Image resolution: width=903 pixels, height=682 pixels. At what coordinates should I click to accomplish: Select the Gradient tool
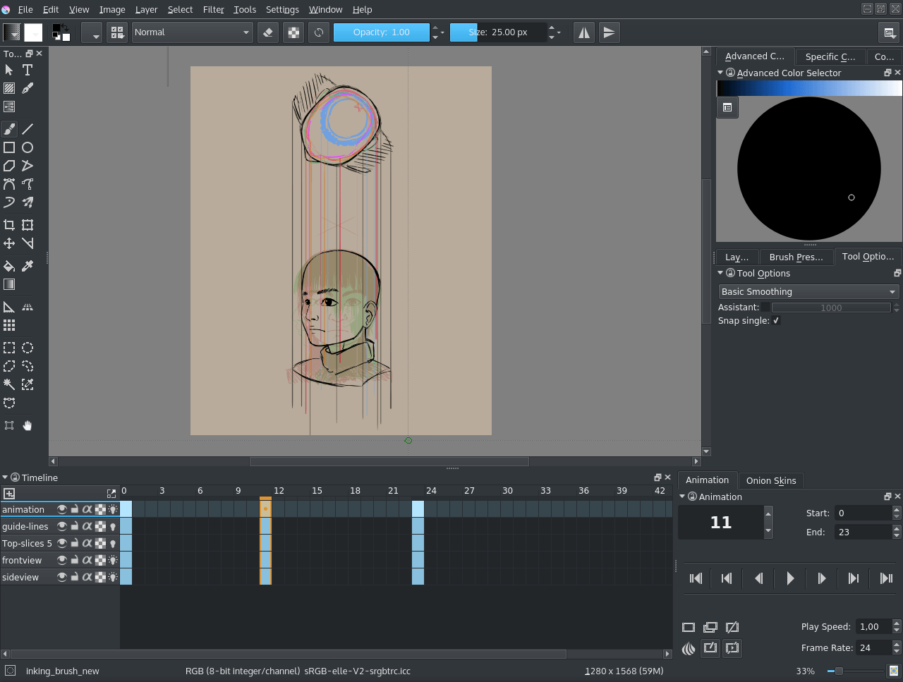[x=9, y=284]
